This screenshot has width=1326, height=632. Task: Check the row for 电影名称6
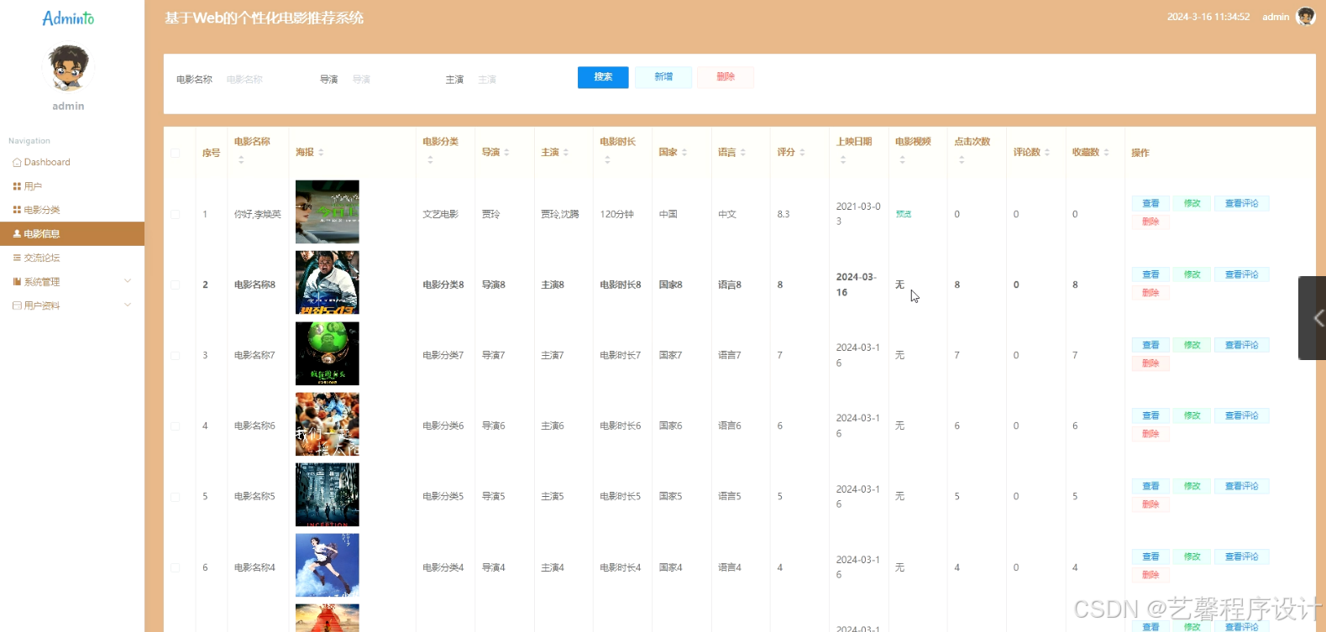176,426
